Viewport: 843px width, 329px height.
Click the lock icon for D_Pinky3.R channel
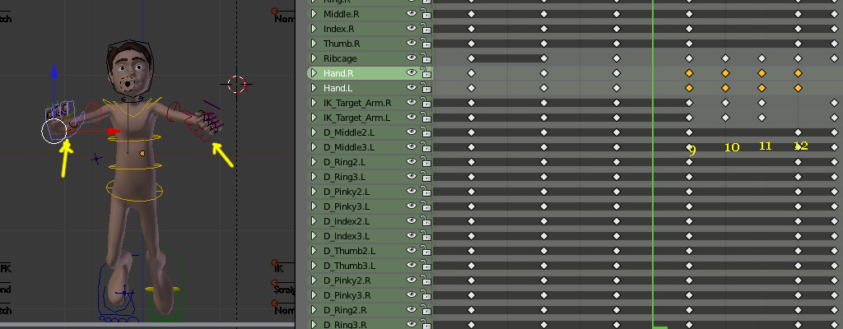pos(426,295)
